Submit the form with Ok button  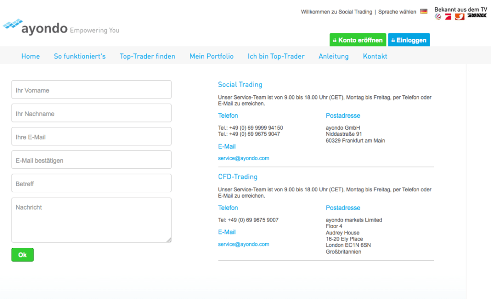point(23,255)
